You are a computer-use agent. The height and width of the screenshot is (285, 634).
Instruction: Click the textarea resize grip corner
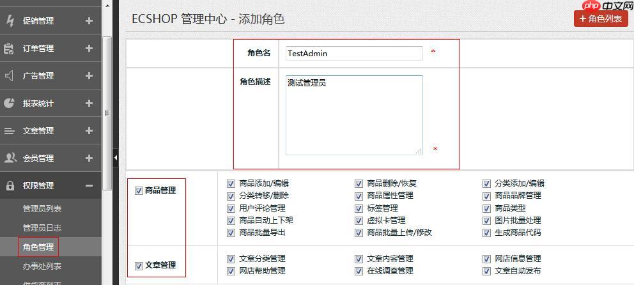coord(419,151)
